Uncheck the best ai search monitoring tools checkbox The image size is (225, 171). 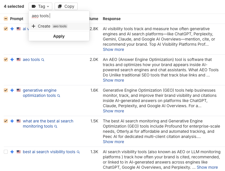[6, 121]
